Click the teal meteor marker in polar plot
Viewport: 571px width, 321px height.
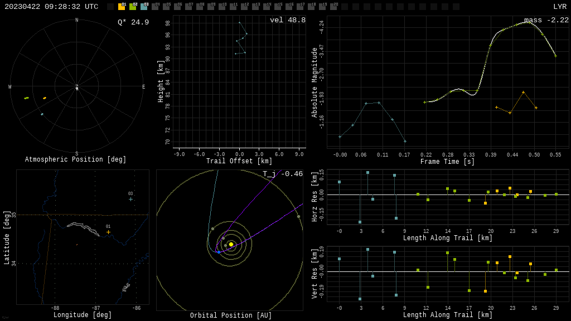coord(42,114)
